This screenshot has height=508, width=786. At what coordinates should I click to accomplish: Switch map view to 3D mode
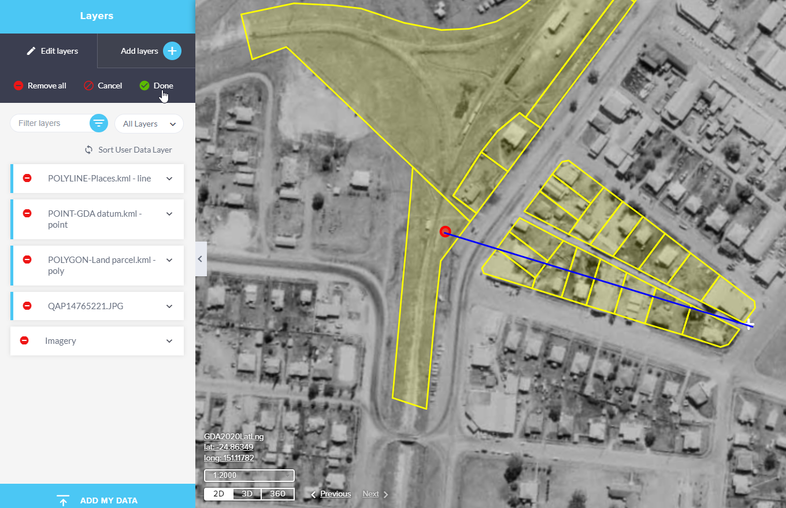click(x=247, y=494)
